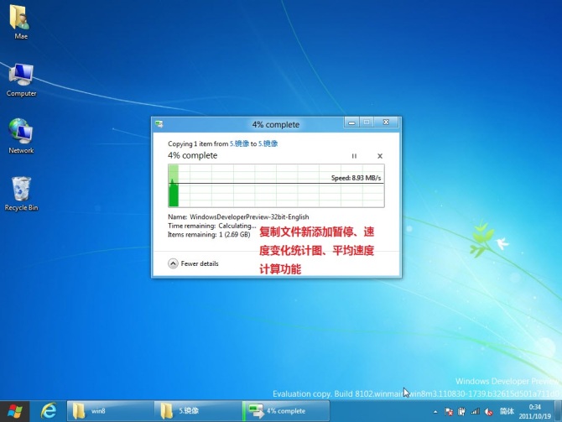
Task: Select the Network desktop icon
Action: tap(21, 136)
